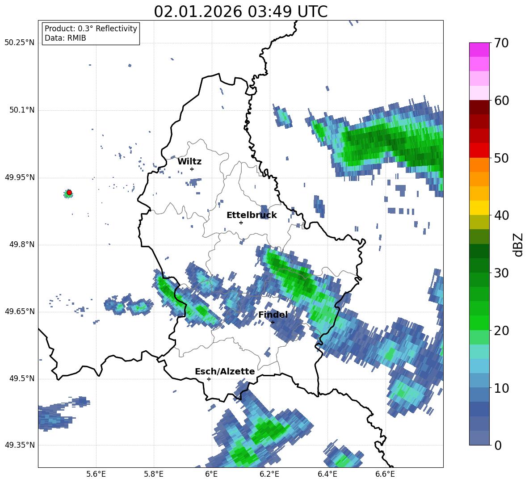The image size is (529, 483).
Task: Click the 30 colorbar tick label
Action: (x=501, y=273)
